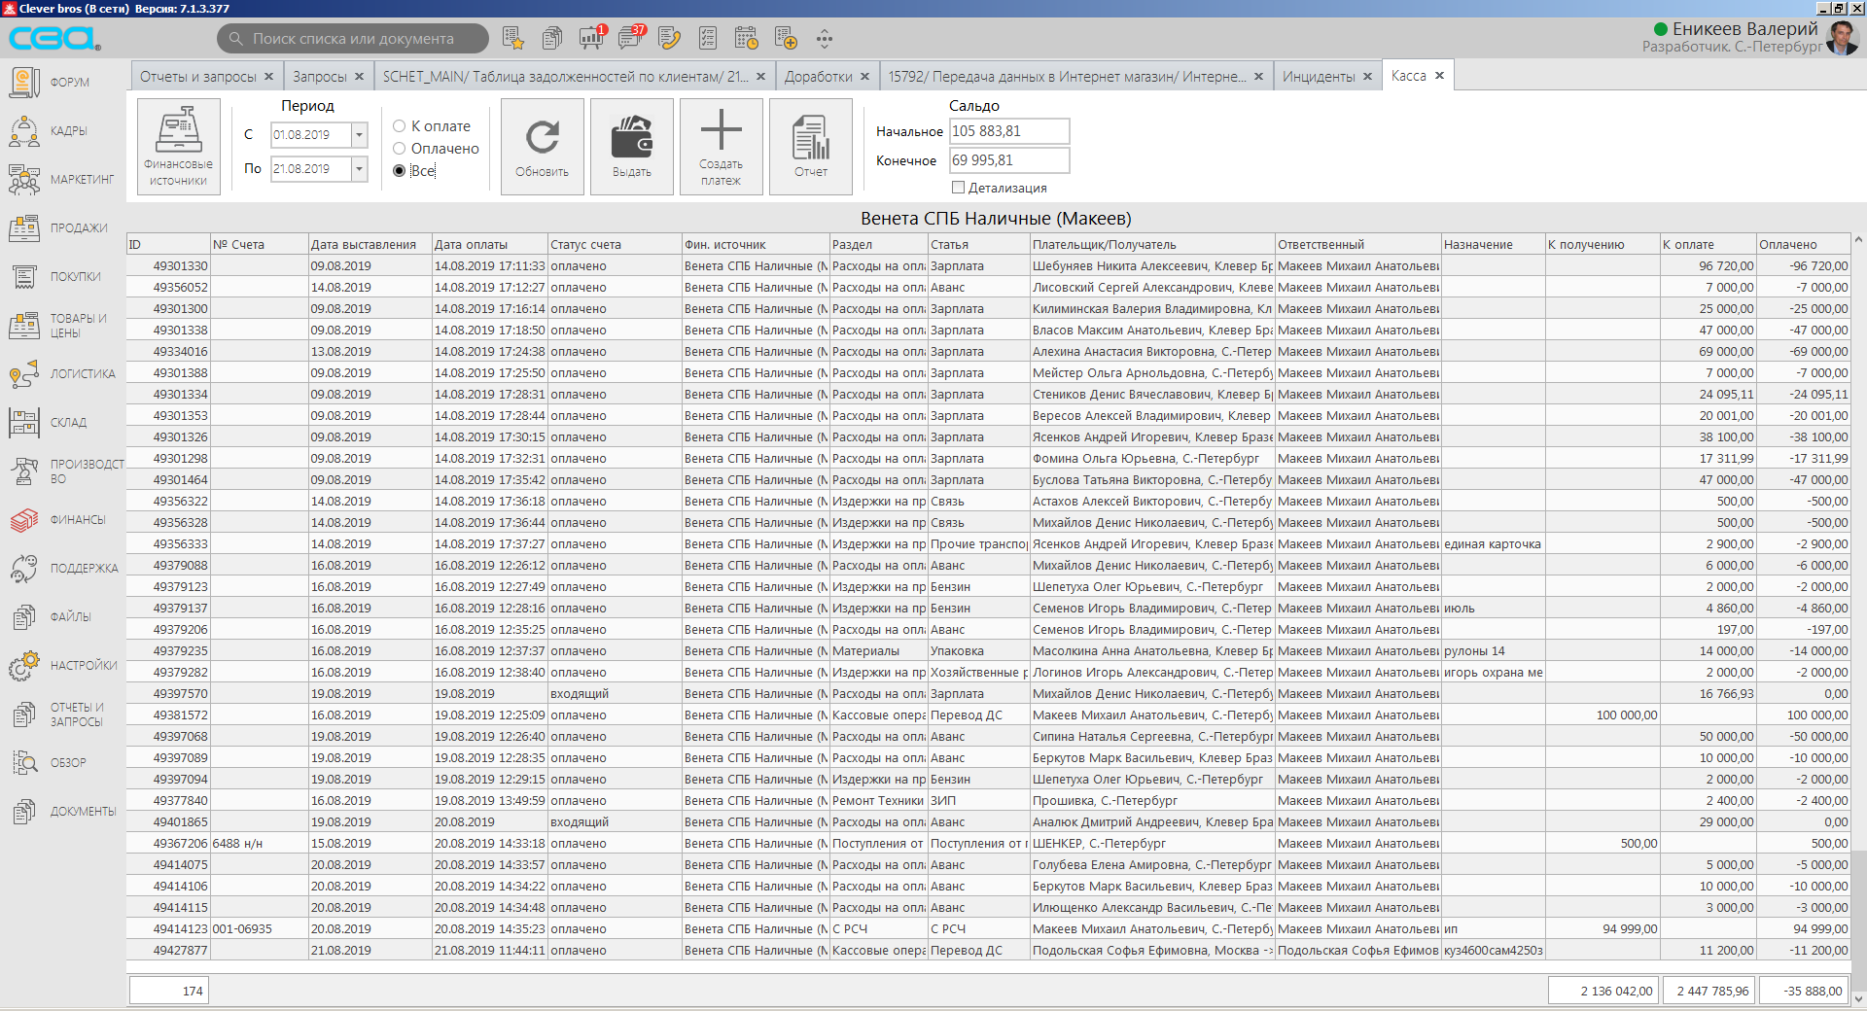Expand the start date С dropdown
This screenshot has width=1867, height=1011.
pyautogui.click(x=360, y=135)
